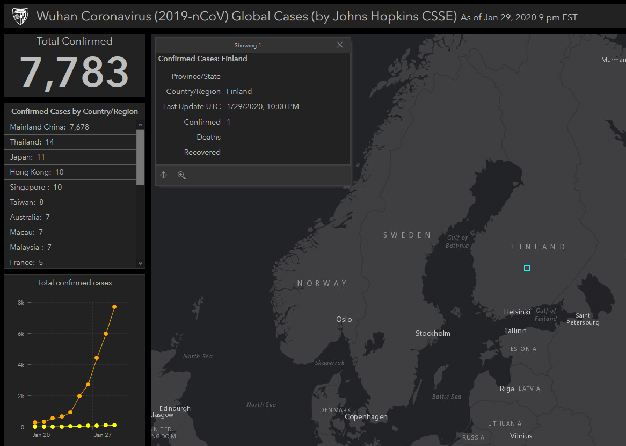Click the zoom-to magnifier icon in popup

pos(181,175)
